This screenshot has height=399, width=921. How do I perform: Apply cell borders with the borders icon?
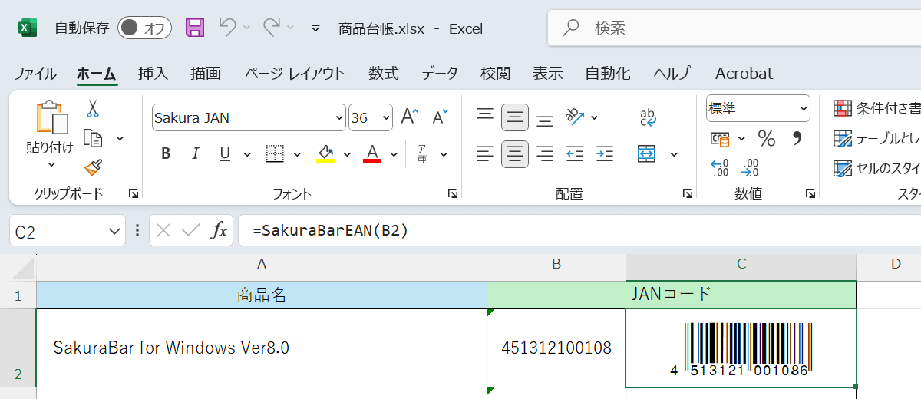275,154
